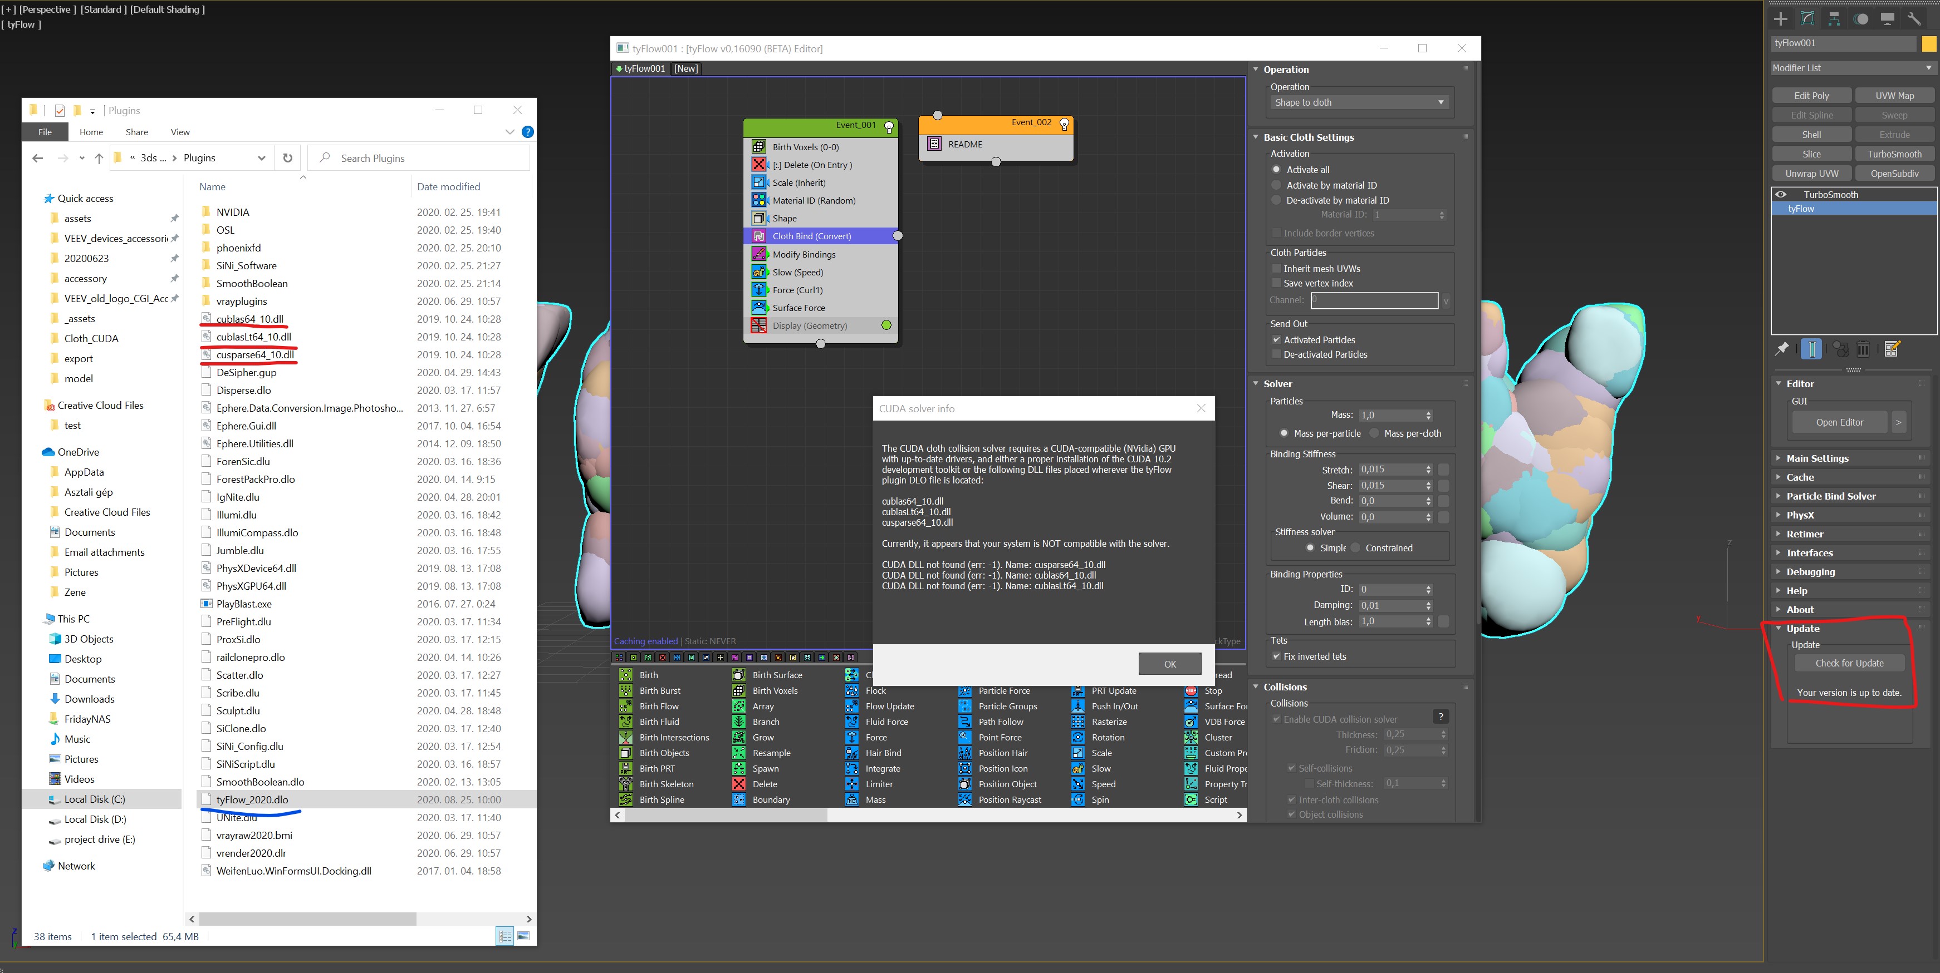This screenshot has width=1940, height=973.
Task: Open the View tab in Explorer ribbon
Action: click(x=180, y=132)
